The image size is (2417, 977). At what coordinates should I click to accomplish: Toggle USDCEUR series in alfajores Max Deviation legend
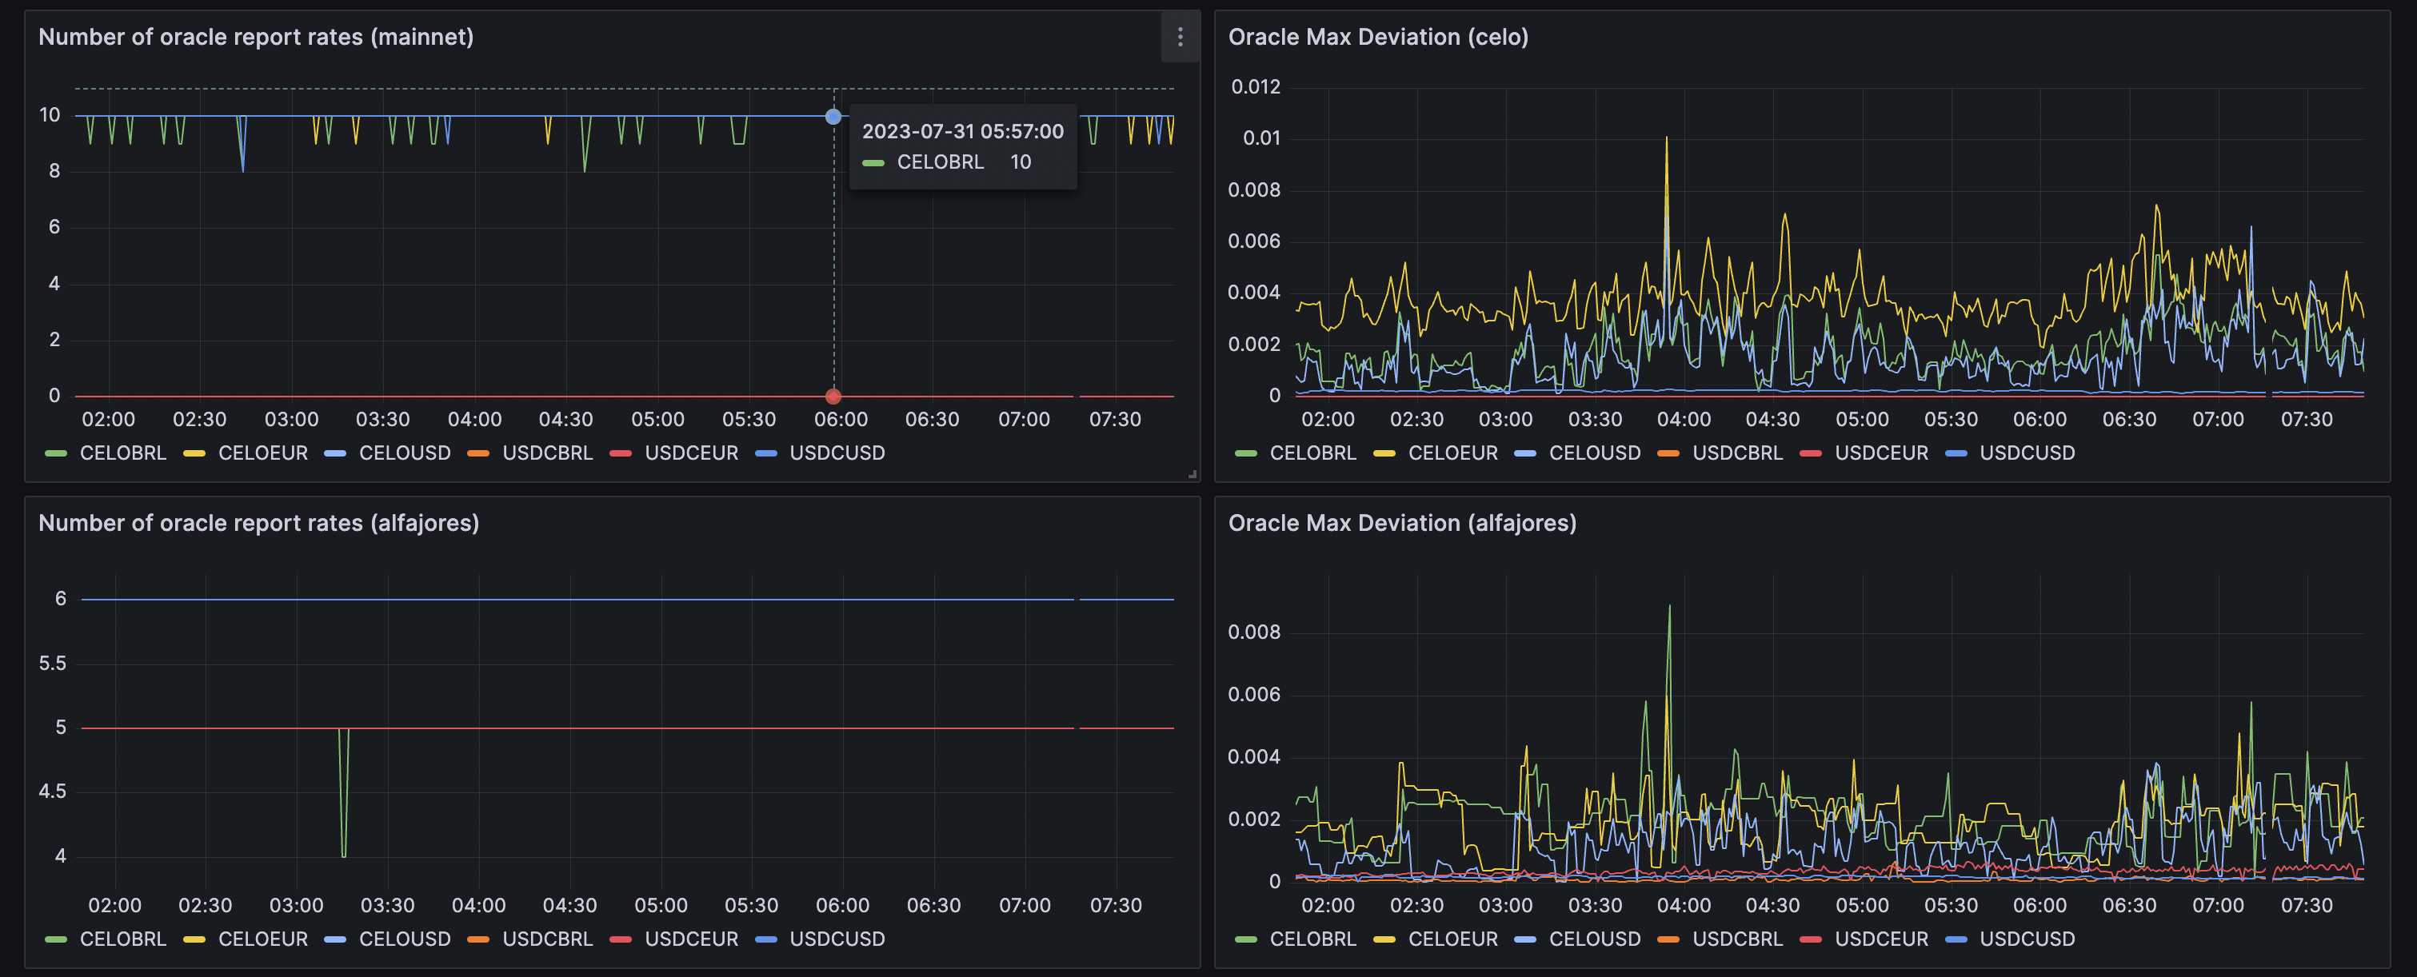pos(1881,939)
